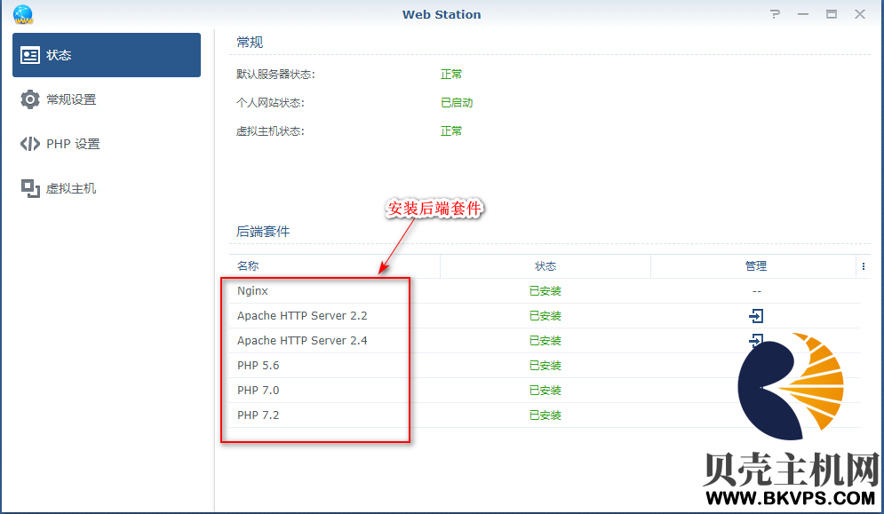Open the 常规设置 general settings tab
This screenshot has height=514, width=884.
[107, 99]
